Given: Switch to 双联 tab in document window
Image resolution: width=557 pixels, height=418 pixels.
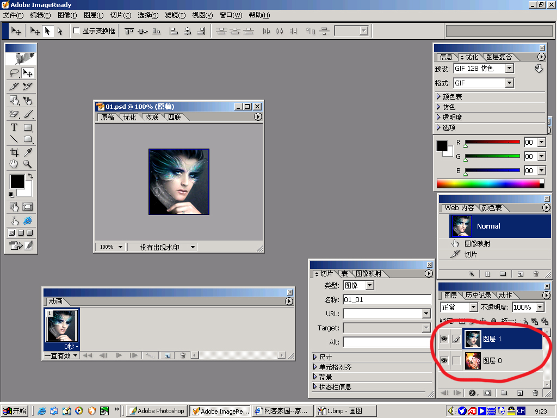Looking at the screenshot, I should [152, 118].
